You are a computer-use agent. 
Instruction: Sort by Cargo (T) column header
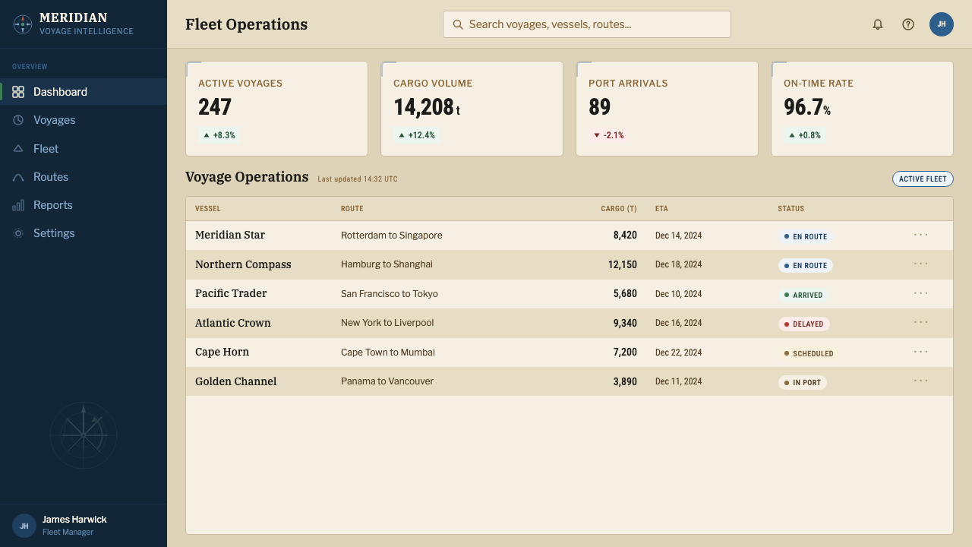click(x=619, y=208)
